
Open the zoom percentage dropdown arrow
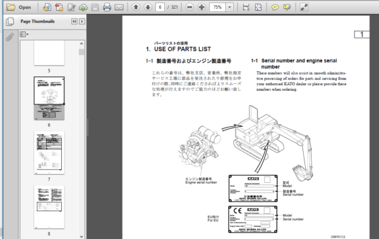tap(230, 7)
